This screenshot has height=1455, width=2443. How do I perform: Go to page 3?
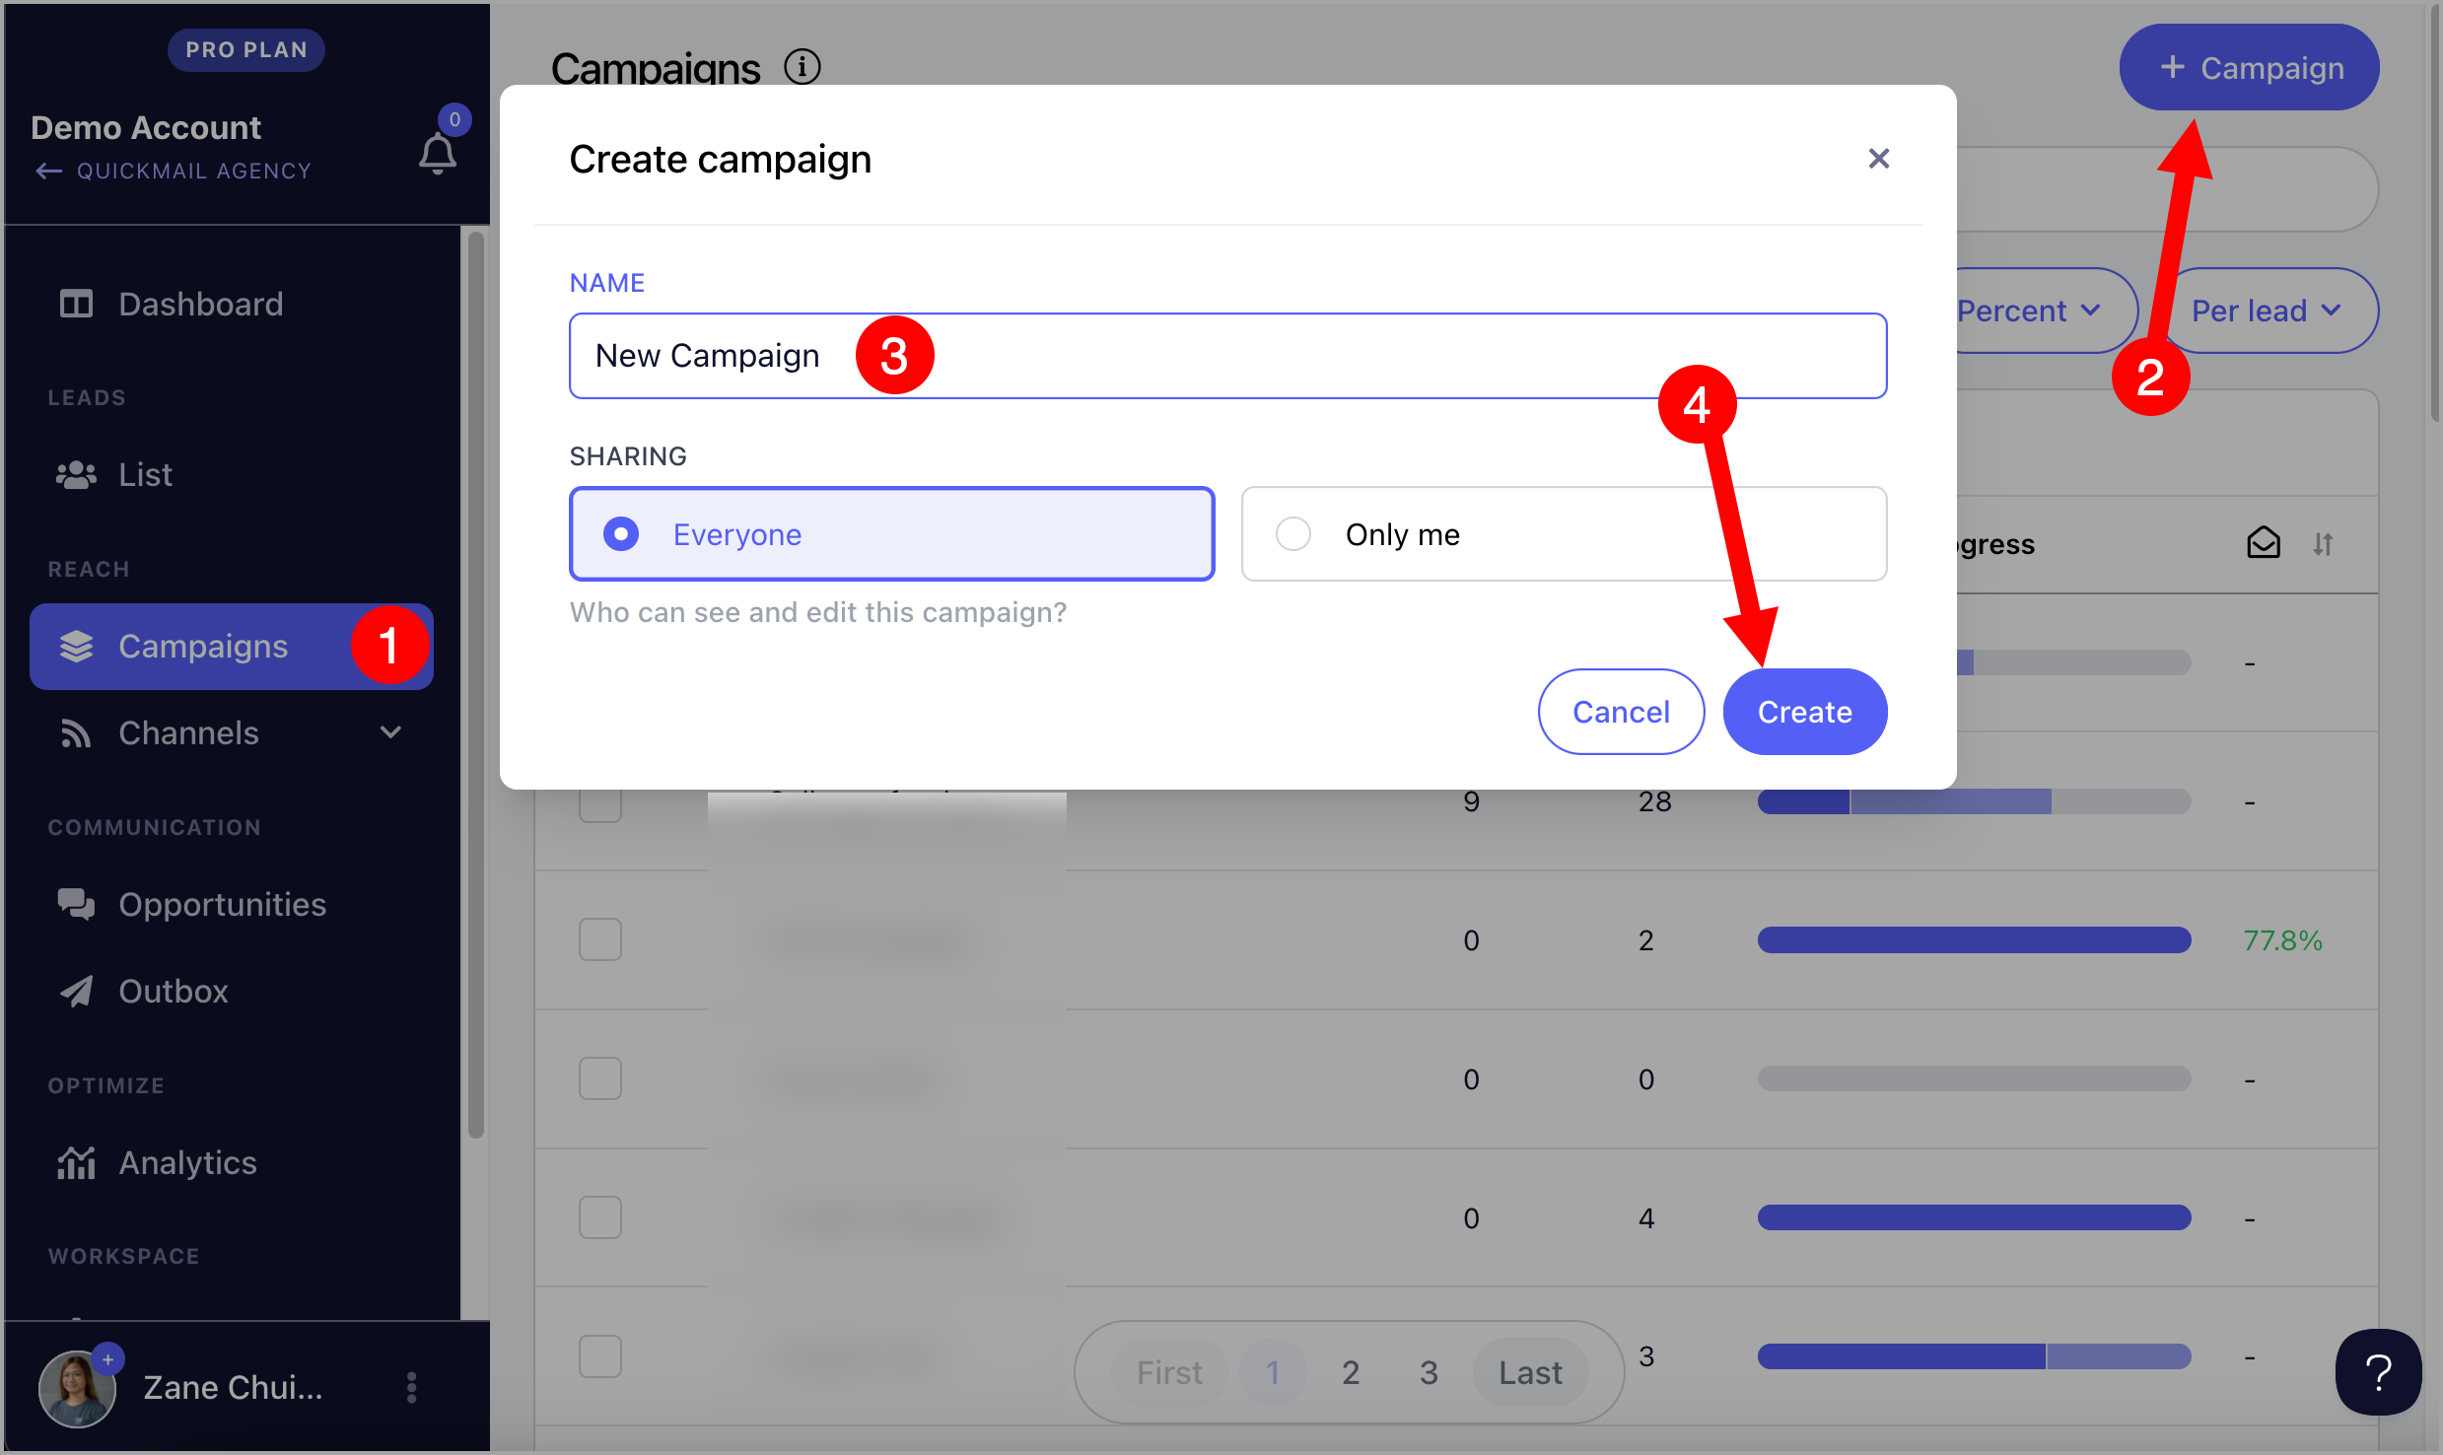point(1429,1372)
